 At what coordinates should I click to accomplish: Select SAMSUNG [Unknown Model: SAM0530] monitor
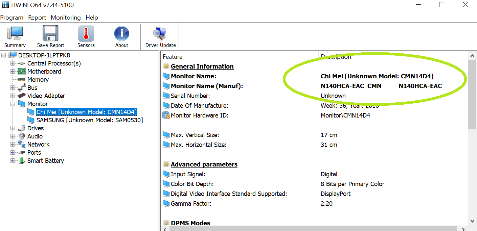90,120
